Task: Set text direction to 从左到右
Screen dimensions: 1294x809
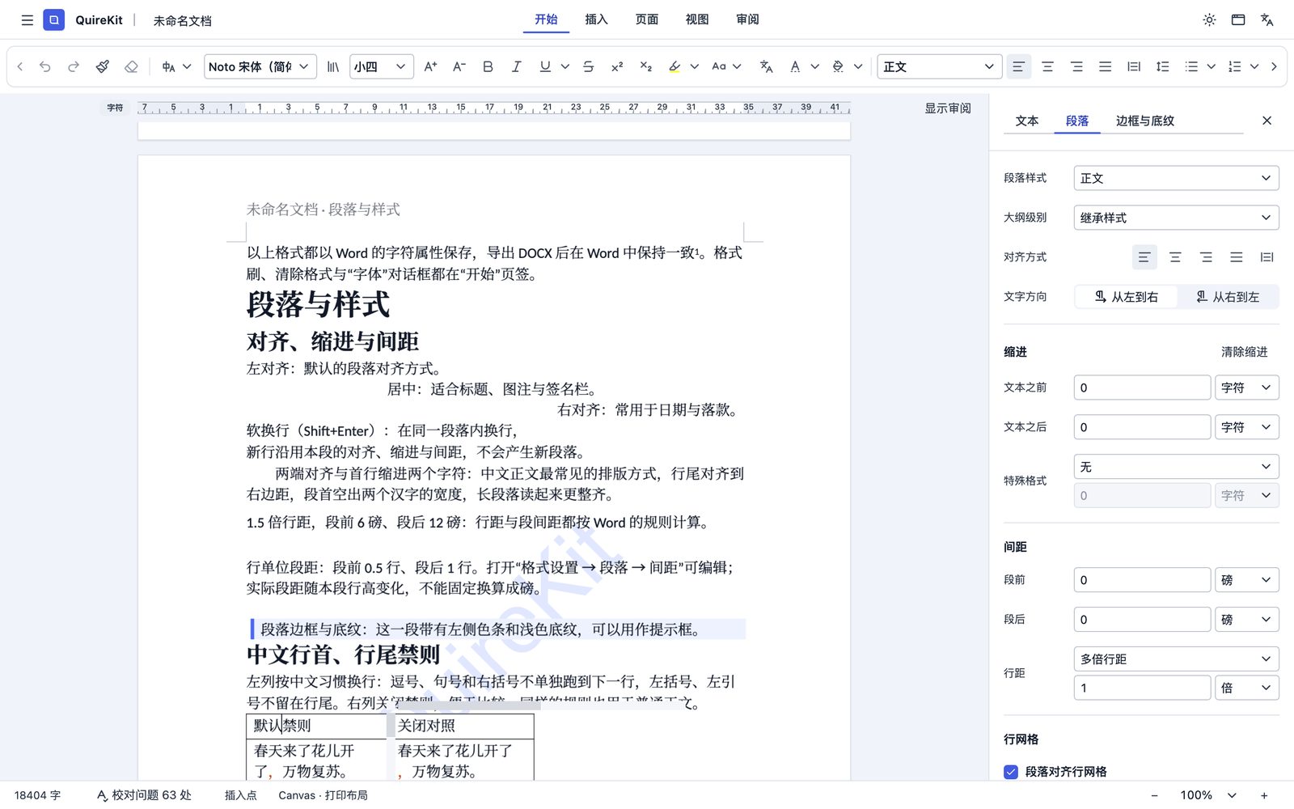Action: (x=1126, y=297)
